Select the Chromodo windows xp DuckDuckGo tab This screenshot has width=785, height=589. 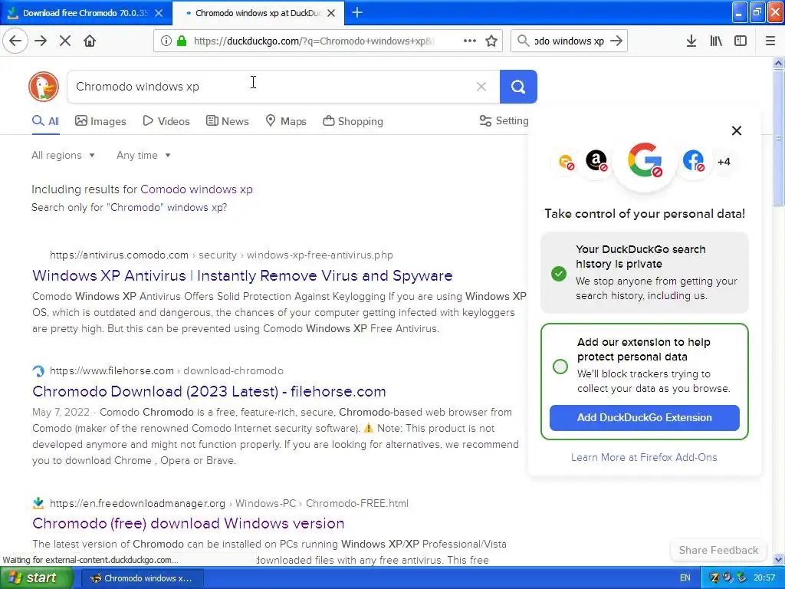pos(258,13)
